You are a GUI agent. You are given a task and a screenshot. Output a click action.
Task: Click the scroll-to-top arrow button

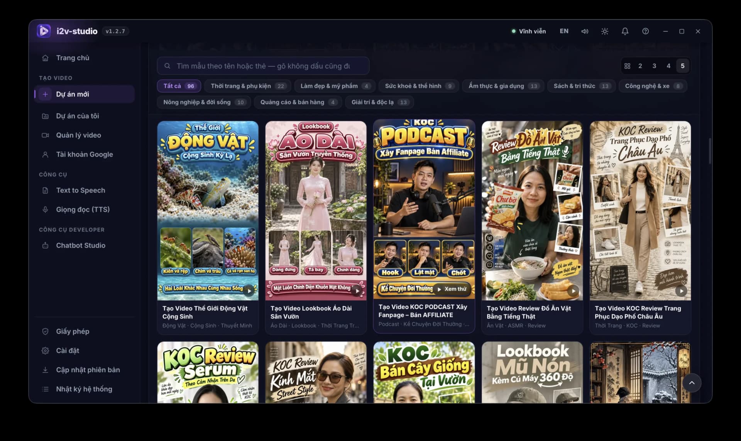pos(692,383)
